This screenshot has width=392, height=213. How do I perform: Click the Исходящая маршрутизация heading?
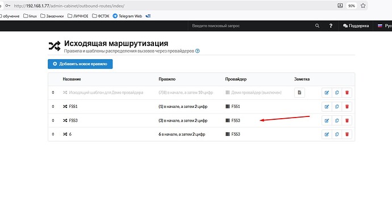pos(116,44)
